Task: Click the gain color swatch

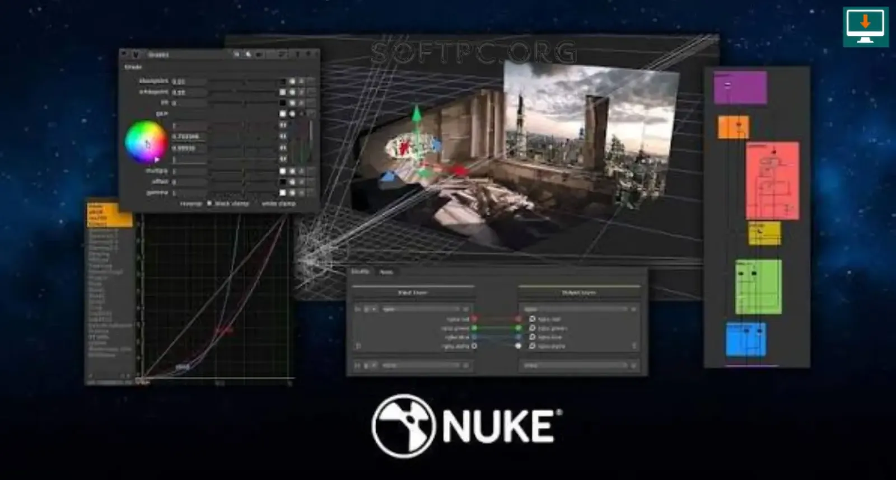Action: pyautogui.click(x=283, y=114)
